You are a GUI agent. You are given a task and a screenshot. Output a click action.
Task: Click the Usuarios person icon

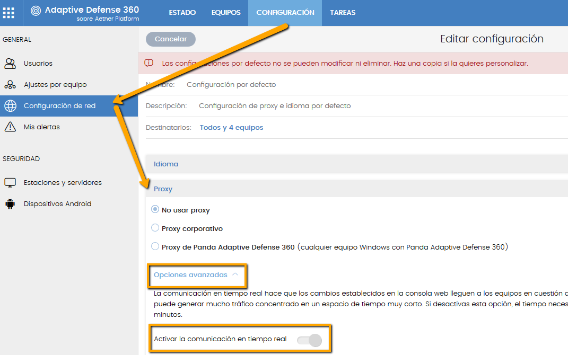point(10,64)
